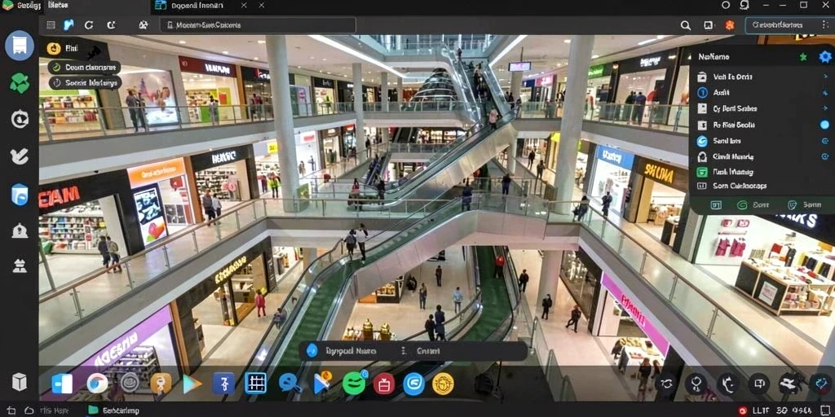This screenshot has height=417, width=835.
Task: Open the Chrome-like browser icon in dock
Action: [x=97, y=384]
